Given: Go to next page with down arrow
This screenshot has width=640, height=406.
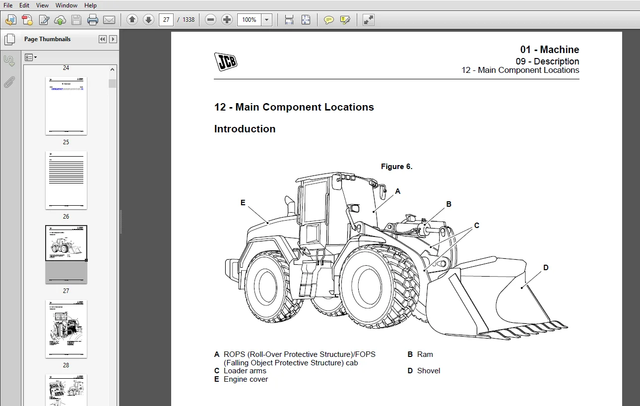Looking at the screenshot, I should pos(148,20).
